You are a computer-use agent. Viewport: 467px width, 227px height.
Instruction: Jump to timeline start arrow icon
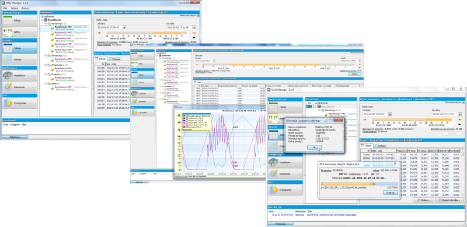99,33
